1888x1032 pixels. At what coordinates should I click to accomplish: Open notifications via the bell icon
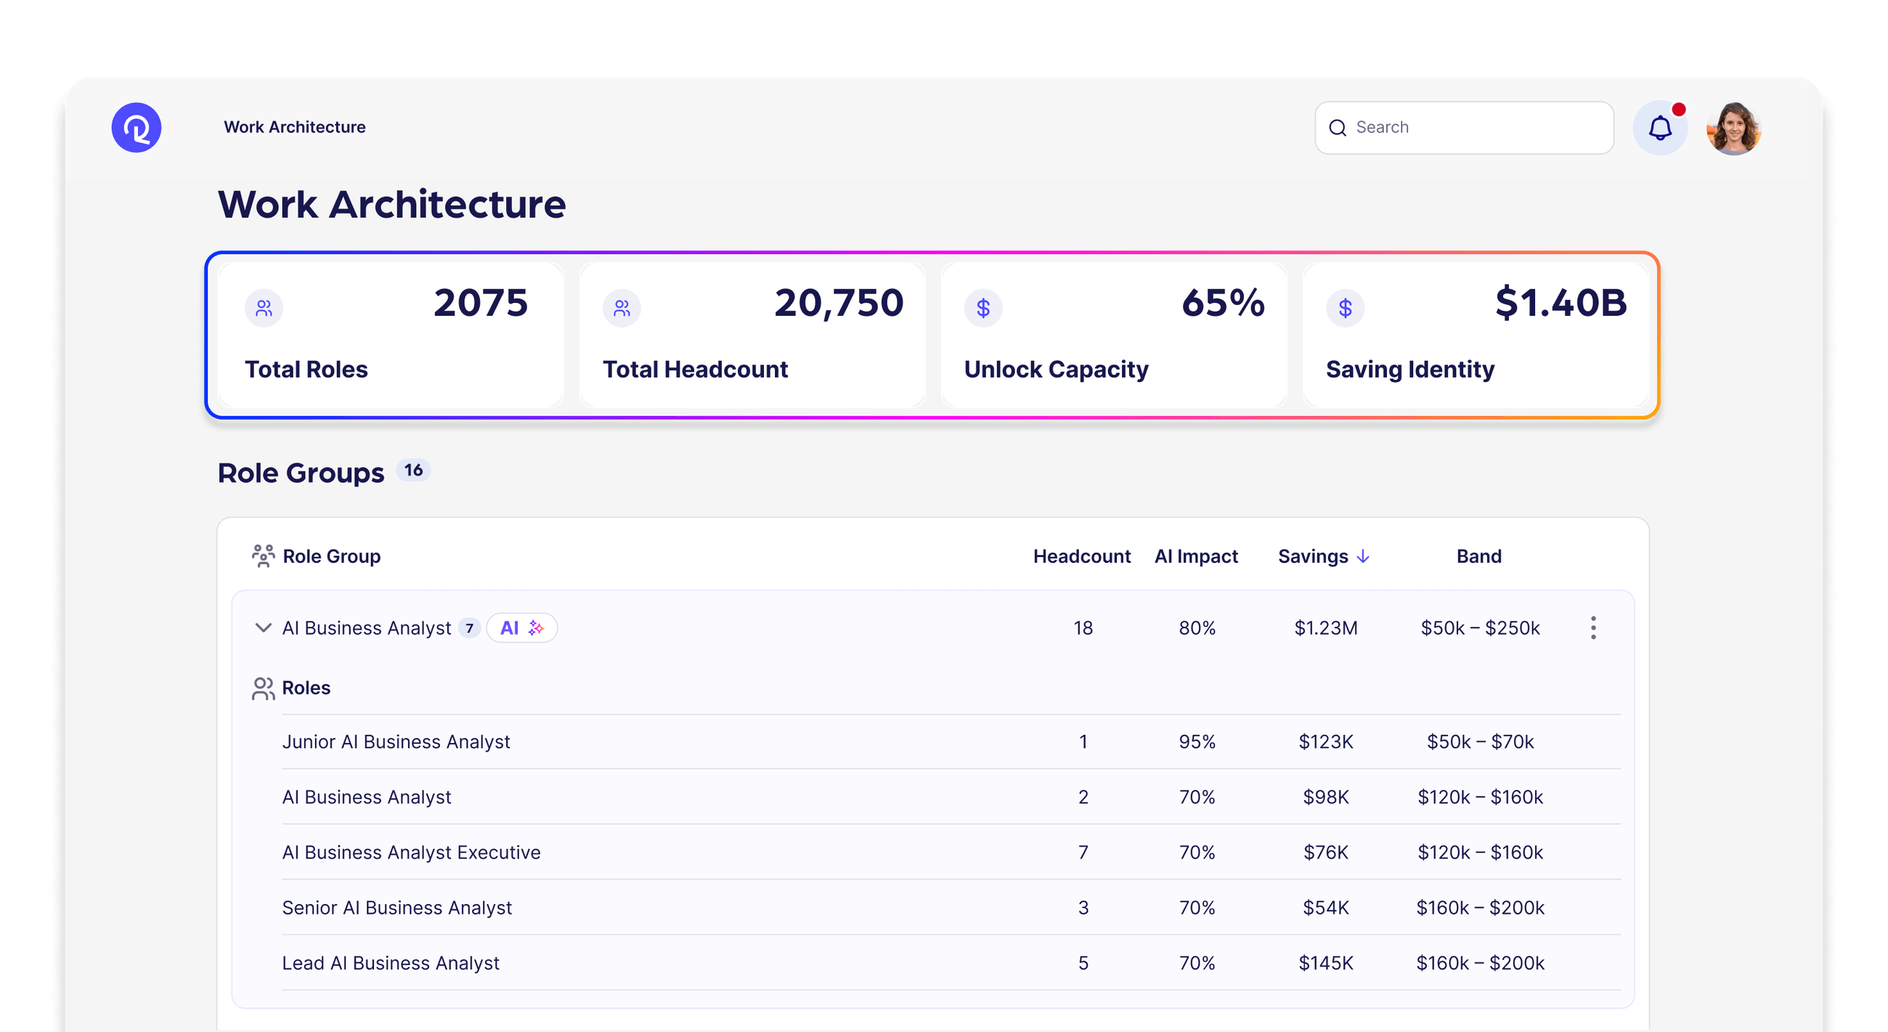[1659, 127]
